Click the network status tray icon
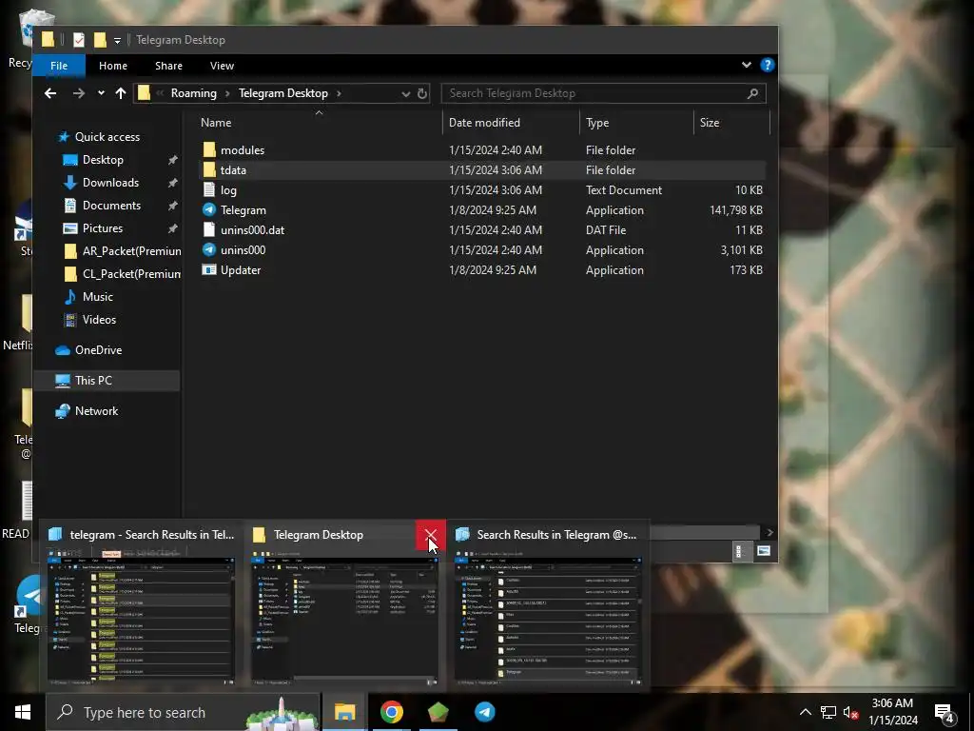The height and width of the screenshot is (731, 974). coord(828,712)
